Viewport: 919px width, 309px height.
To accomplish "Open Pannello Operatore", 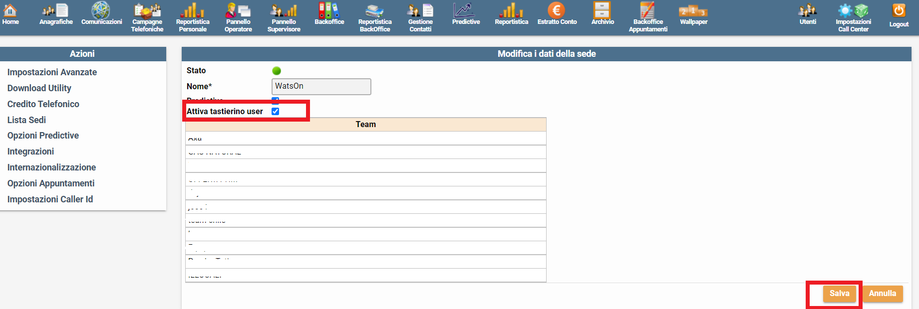I will click(x=238, y=11).
